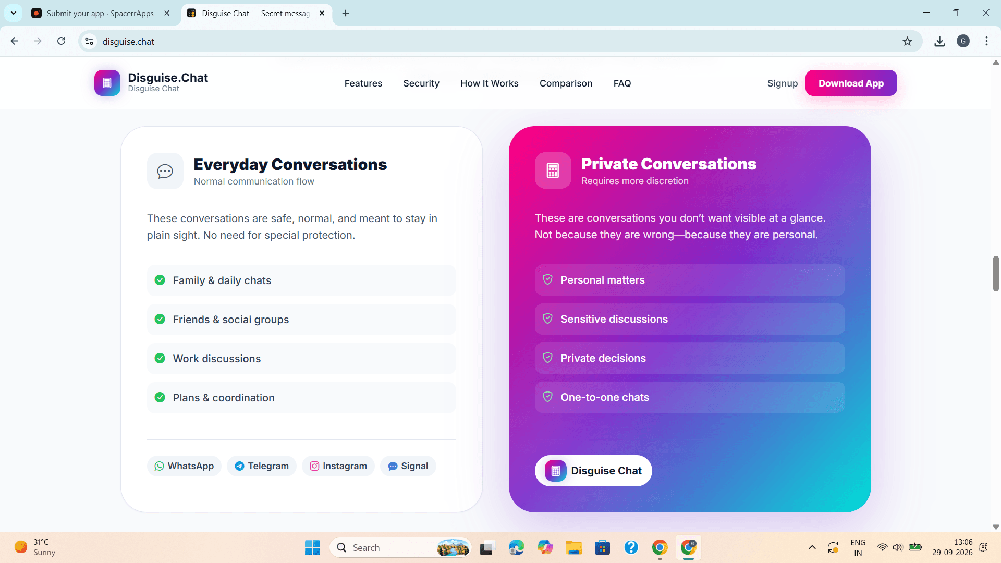1001x563 pixels.
Task: Select the Instagram chip
Action: pos(338,466)
